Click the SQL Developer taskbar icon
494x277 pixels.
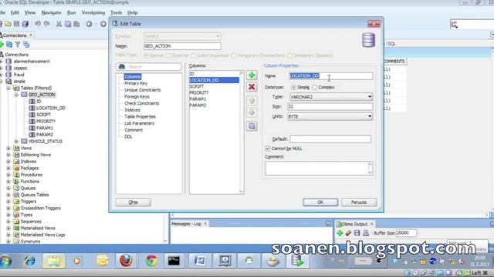[297, 261]
